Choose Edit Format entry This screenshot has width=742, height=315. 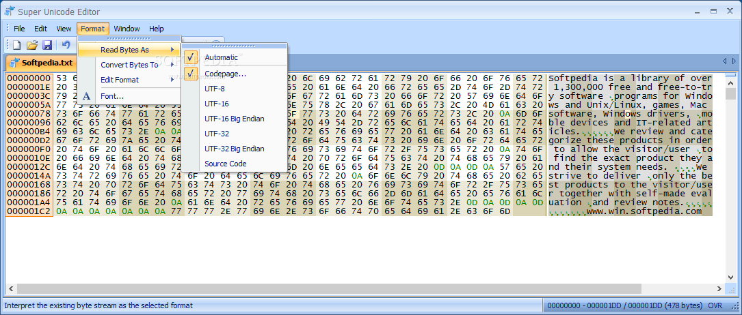point(130,80)
